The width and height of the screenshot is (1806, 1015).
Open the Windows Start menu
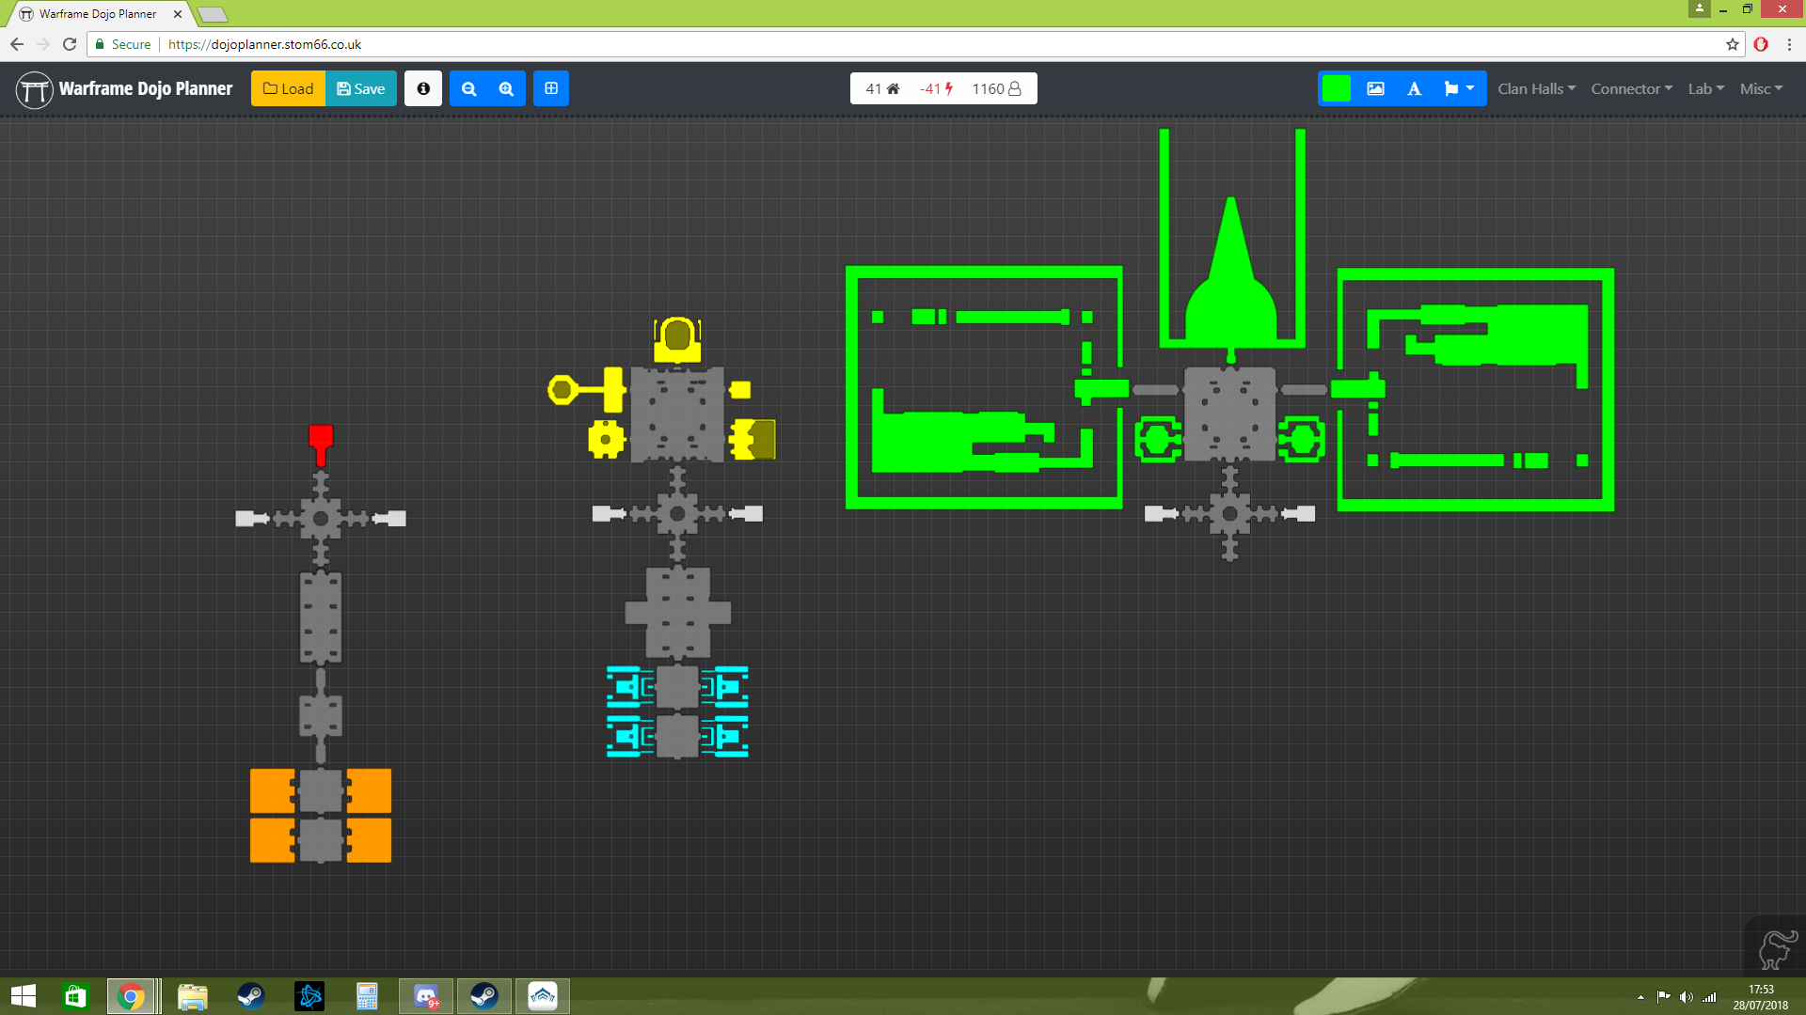click(x=24, y=996)
